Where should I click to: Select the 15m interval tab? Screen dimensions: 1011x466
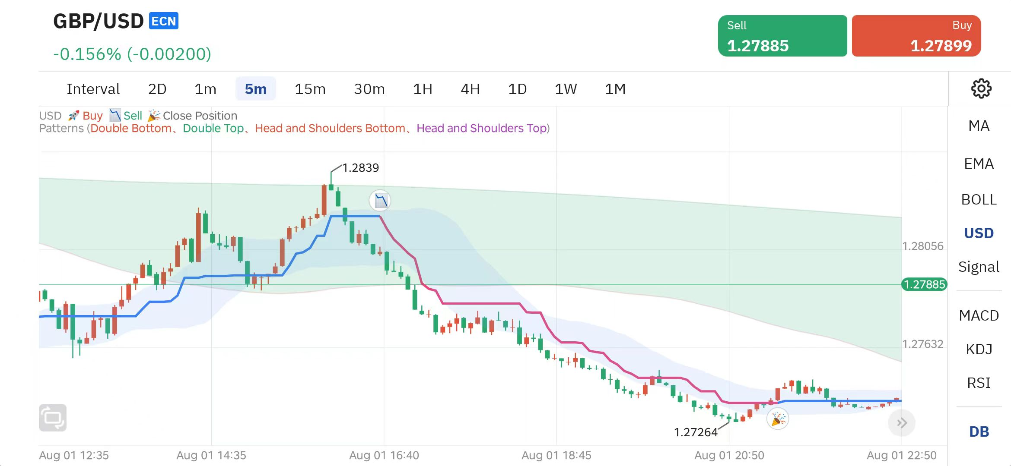[310, 89]
